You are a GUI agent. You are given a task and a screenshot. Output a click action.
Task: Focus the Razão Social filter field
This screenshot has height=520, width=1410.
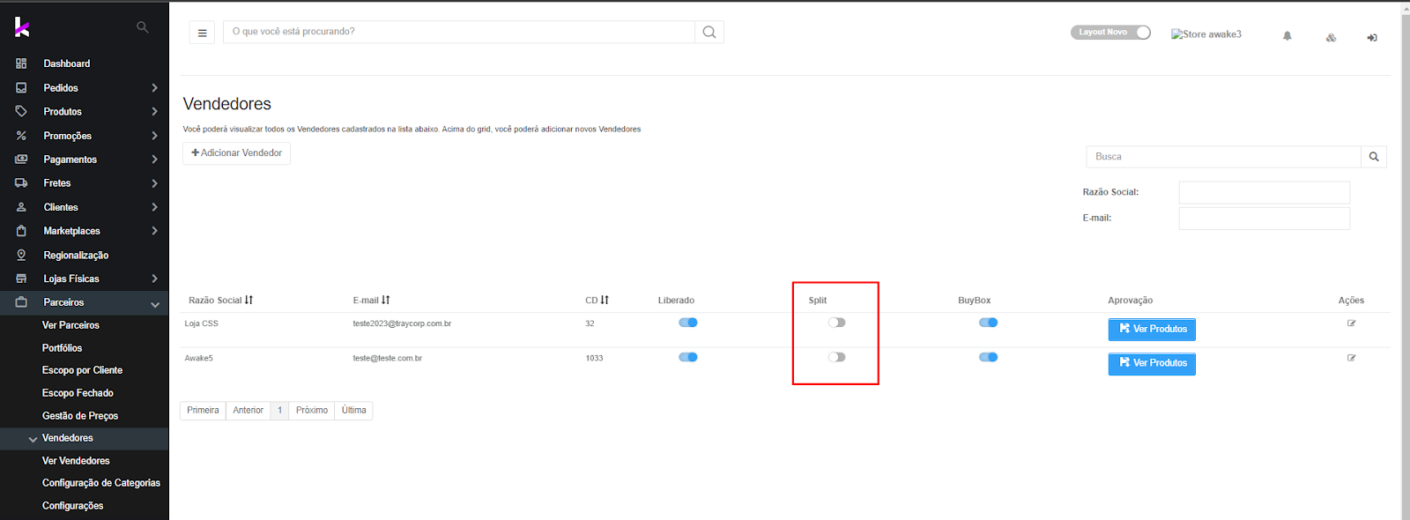(x=1265, y=192)
